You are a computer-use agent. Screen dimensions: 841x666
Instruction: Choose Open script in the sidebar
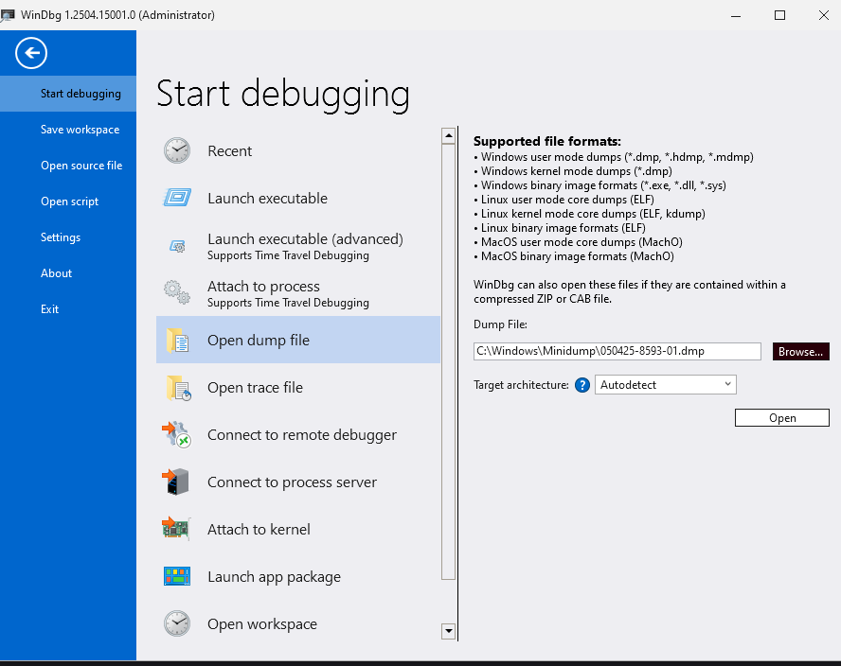pos(68,202)
